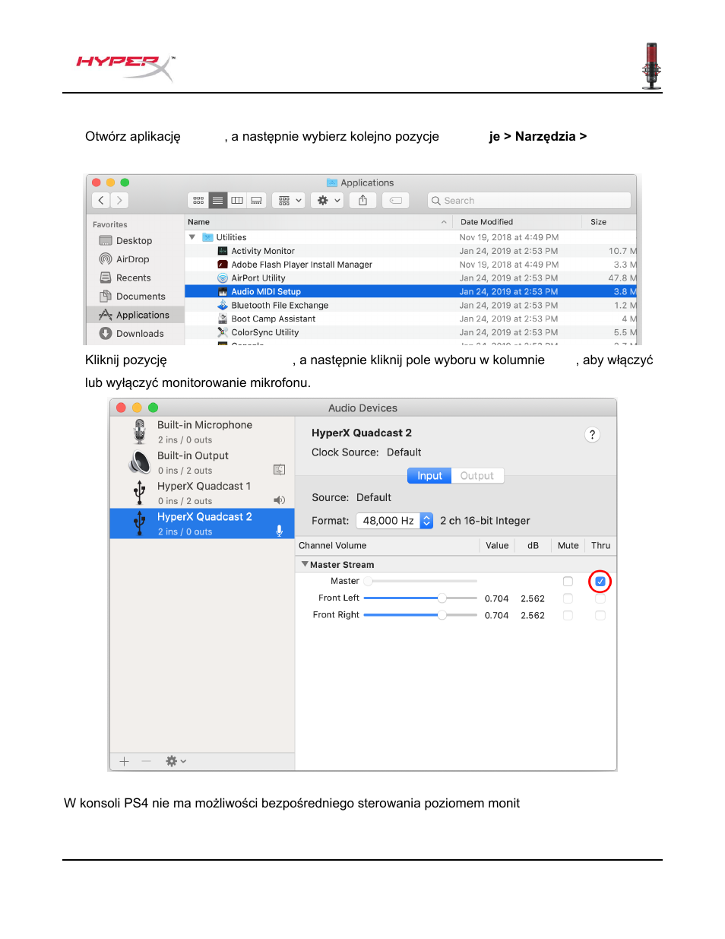Screen dimensions: 725x939
Task: Open the Finder group-by arrangement dropdown
Action: point(290,200)
